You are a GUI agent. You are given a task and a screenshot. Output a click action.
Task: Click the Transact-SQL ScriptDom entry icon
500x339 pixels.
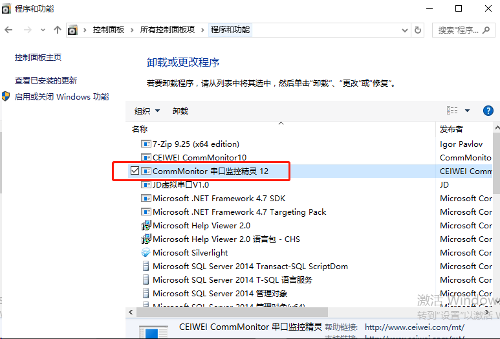click(x=146, y=266)
